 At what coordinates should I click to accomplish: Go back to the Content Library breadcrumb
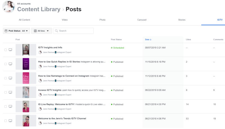click(39, 9)
